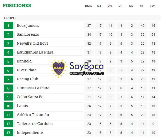Click the PJ column header
Viewport: 163px width, 137px height.
[99, 6]
